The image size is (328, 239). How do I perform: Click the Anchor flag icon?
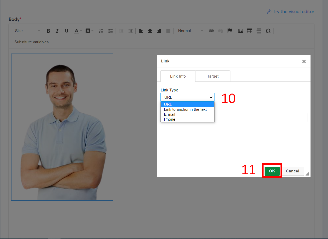point(230,31)
